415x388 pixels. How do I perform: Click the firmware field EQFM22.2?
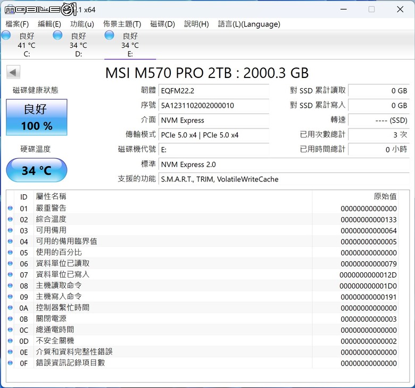point(214,91)
